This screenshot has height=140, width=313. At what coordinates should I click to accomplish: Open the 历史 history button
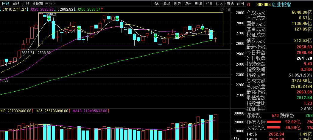[177, 4]
